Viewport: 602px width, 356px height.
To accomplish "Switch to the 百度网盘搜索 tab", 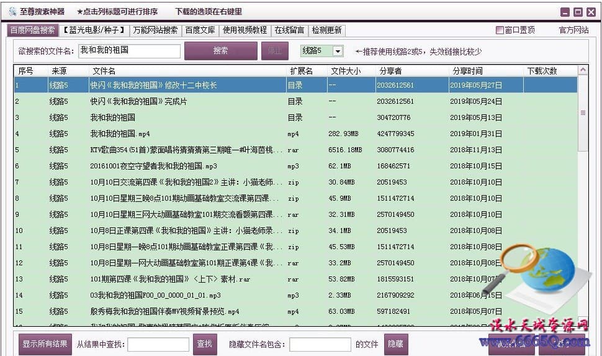I will click(x=33, y=30).
